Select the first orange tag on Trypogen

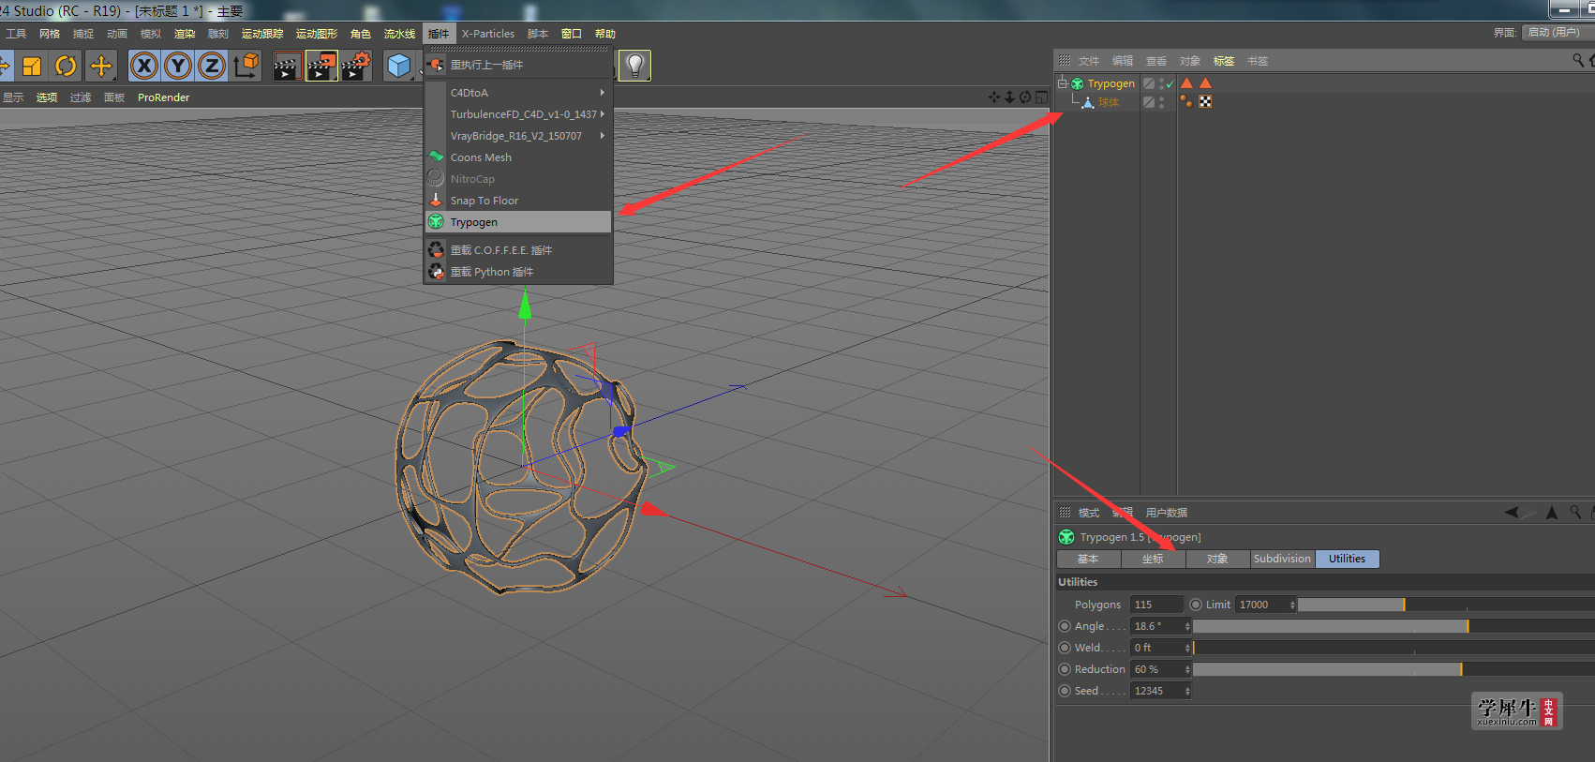point(1187,83)
